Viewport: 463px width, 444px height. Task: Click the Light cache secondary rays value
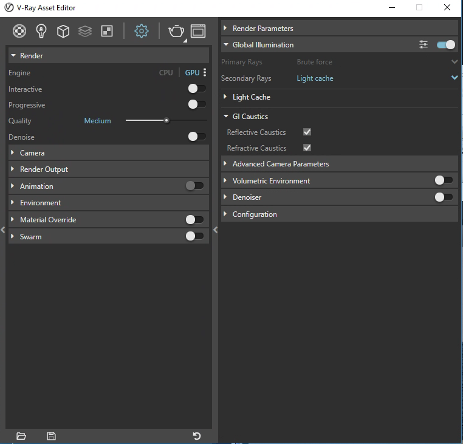[x=315, y=78]
